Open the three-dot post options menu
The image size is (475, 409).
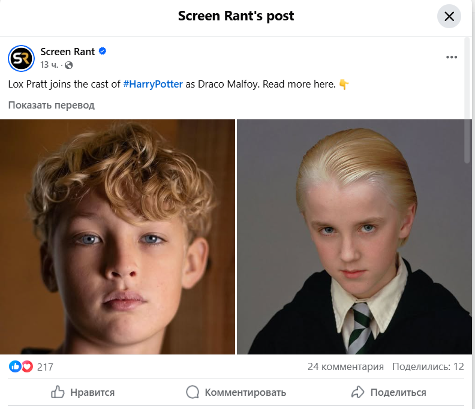pos(452,58)
